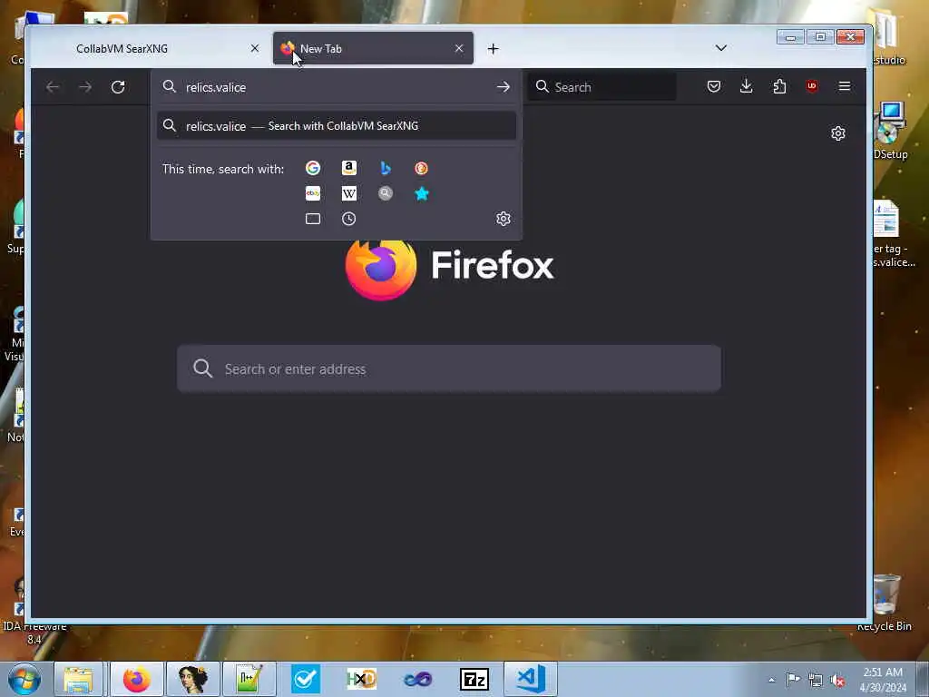Screen dimensions: 929x697
Task: Search history using the clock icon
Action: coord(349,219)
